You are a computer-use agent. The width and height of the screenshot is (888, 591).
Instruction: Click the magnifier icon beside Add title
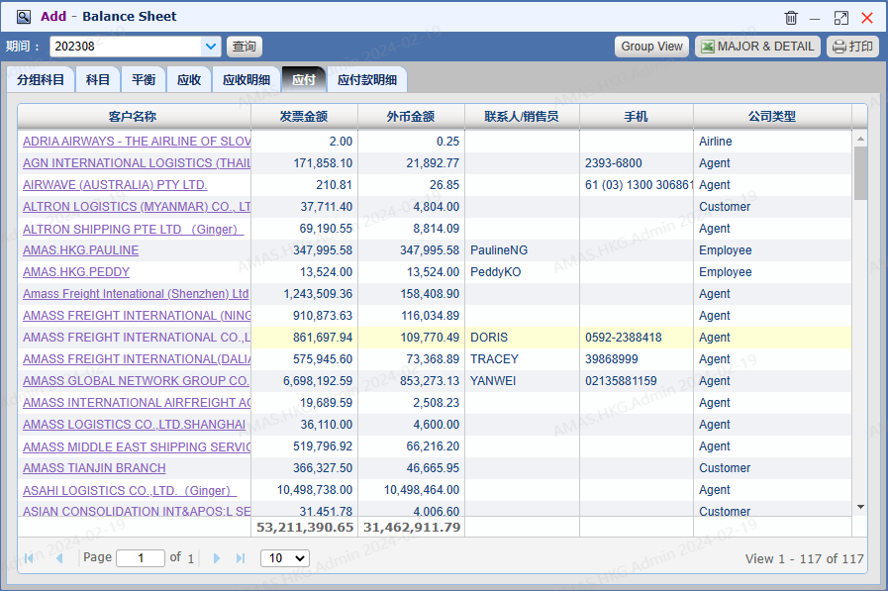23,17
